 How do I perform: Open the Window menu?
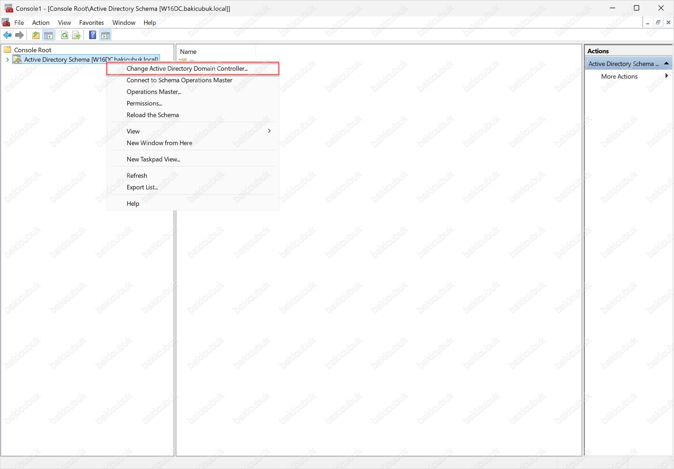[x=124, y=23]
